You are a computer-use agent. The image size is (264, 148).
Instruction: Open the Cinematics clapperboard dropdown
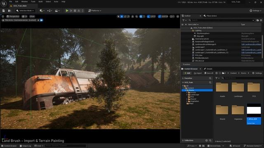57,11
